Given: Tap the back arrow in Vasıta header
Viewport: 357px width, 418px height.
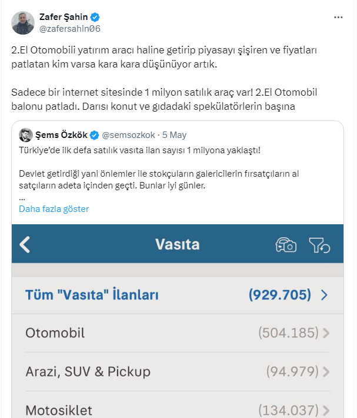Looking at the screenshot, I should 25,244.
